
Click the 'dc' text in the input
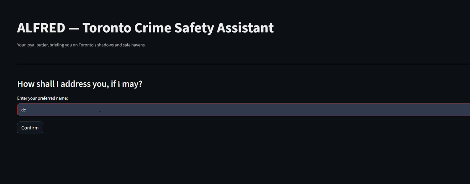24,109
